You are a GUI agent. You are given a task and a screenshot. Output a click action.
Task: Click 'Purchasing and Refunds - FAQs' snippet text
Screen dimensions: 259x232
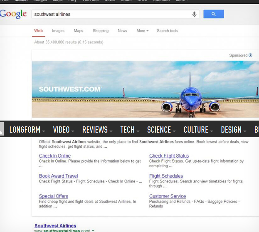coord(194,204)
